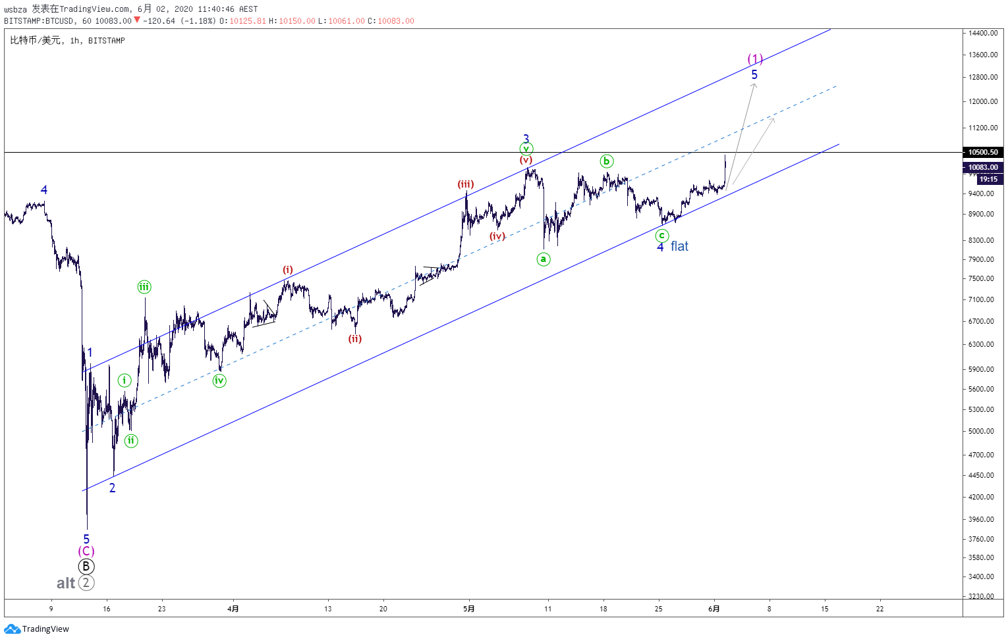Select the chart title 比特币/美元, 1h, BITSTAMP
1008x641 pixels.
click(67, 41)
